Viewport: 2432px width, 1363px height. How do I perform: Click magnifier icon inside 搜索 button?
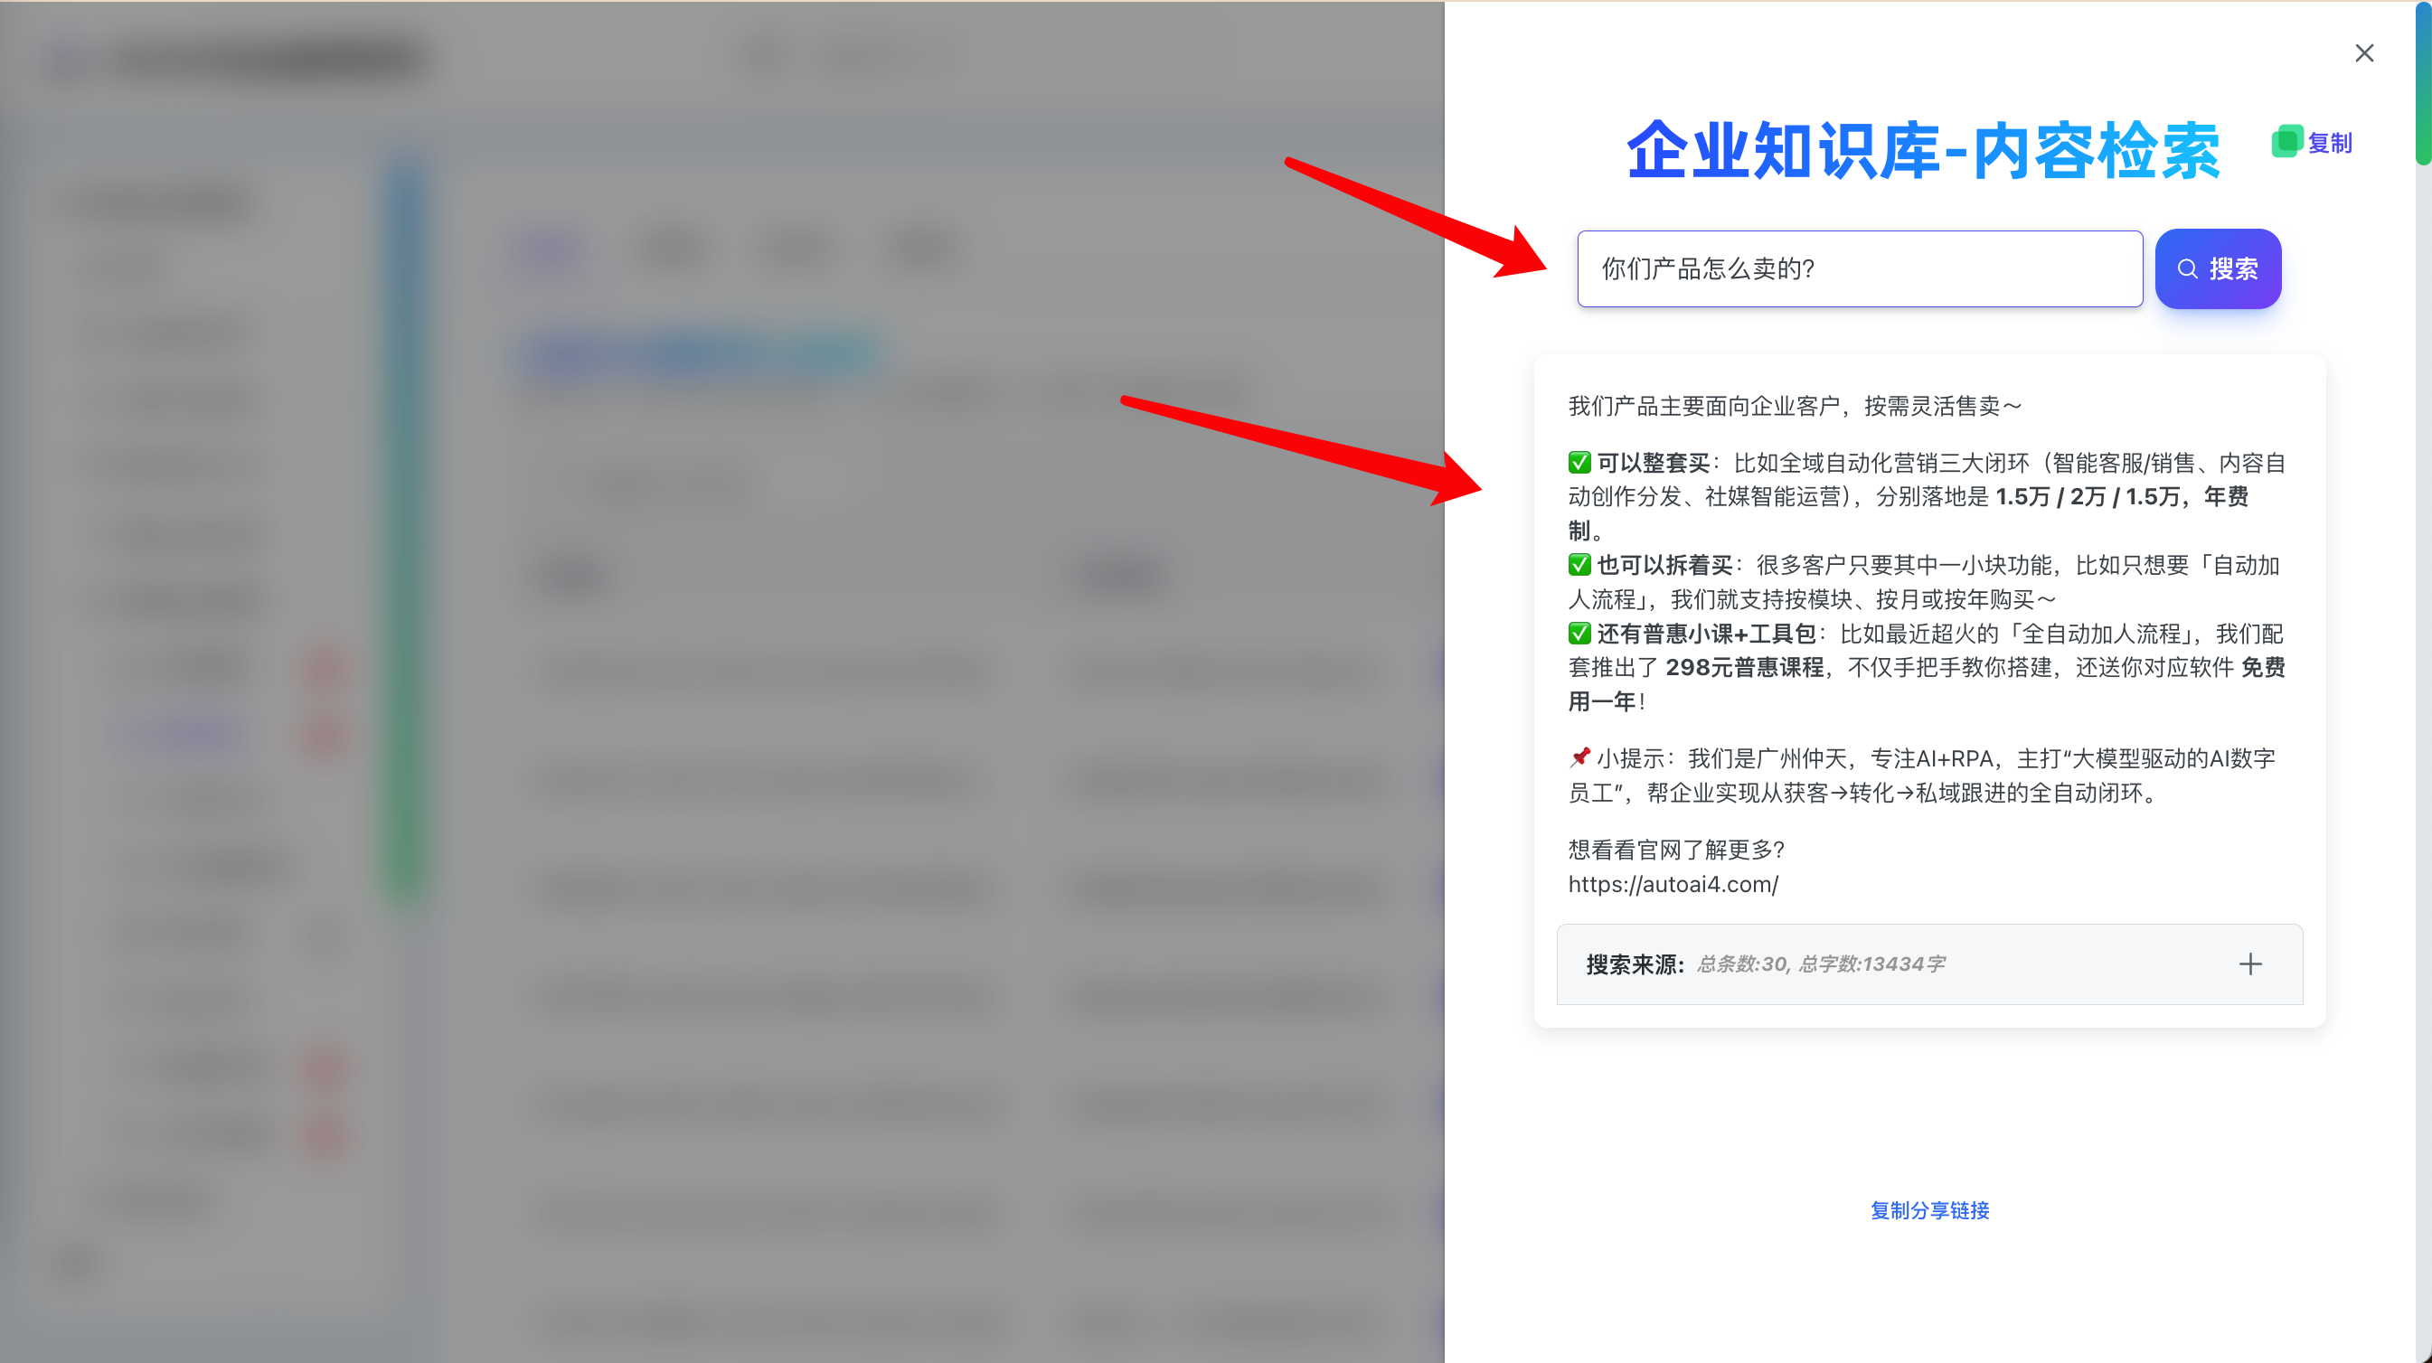(2186, 269)
